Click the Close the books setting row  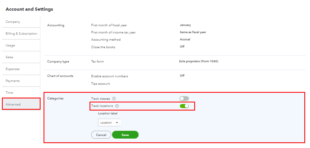103,47
